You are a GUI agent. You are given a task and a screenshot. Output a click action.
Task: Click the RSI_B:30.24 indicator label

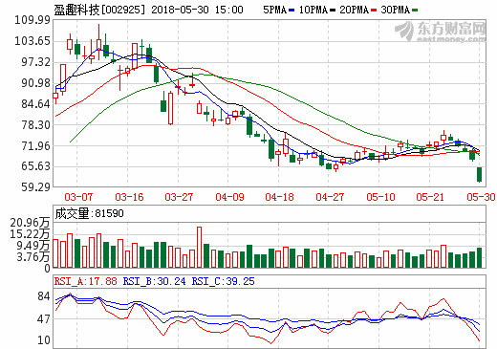(x=154, y=281)
